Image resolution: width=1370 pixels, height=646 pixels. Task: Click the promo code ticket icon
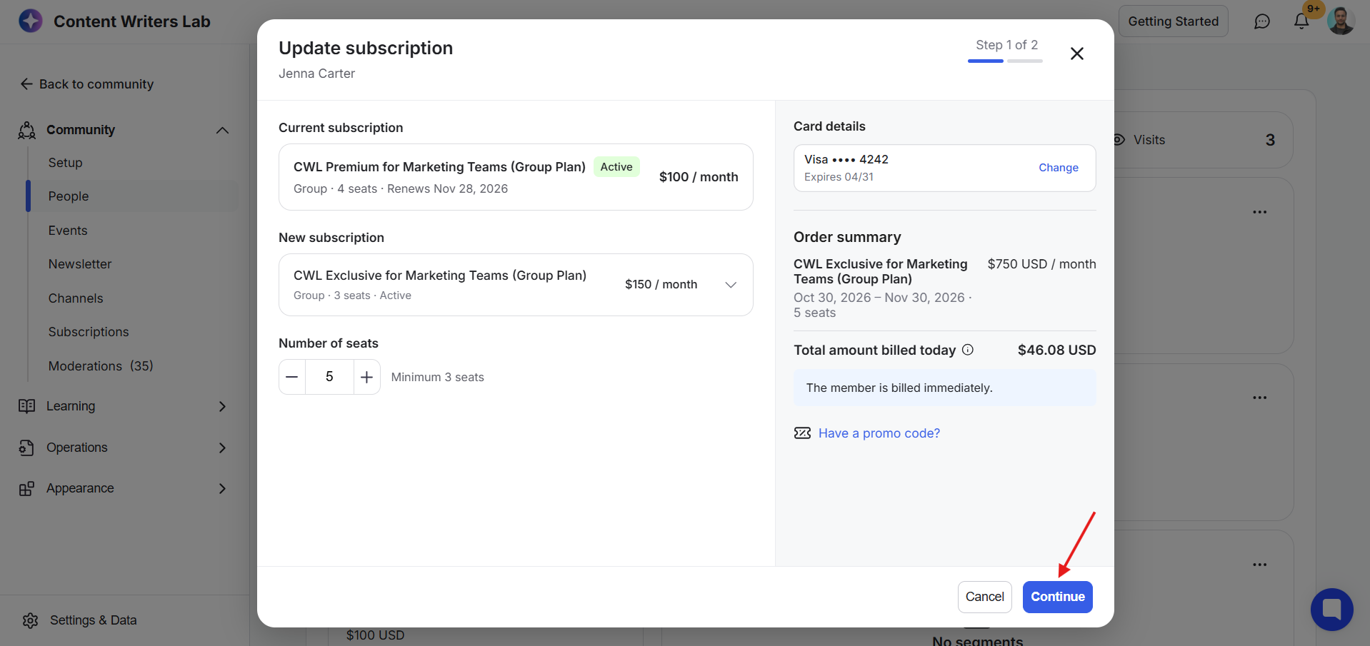tap(802, 433)
